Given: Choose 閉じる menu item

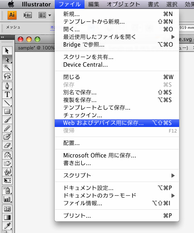Looking at the screenshot, I should coord(117,77).
